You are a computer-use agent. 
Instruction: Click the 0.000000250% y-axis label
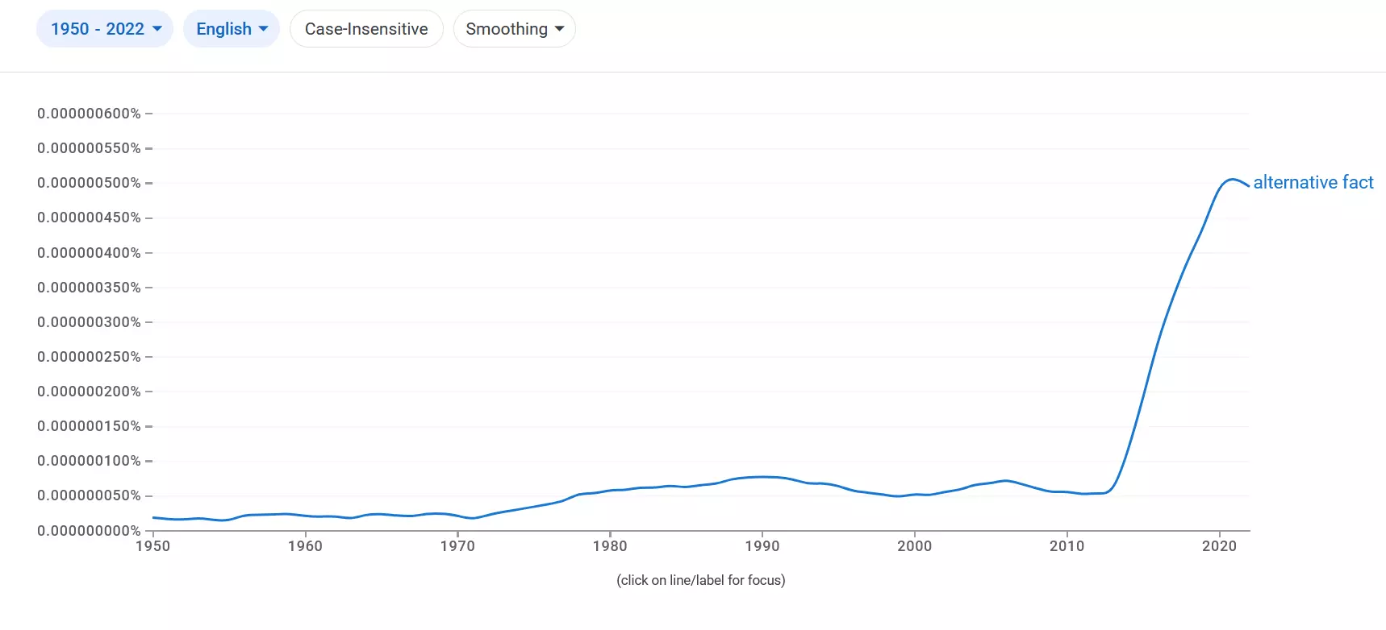(x=89, y=357)
